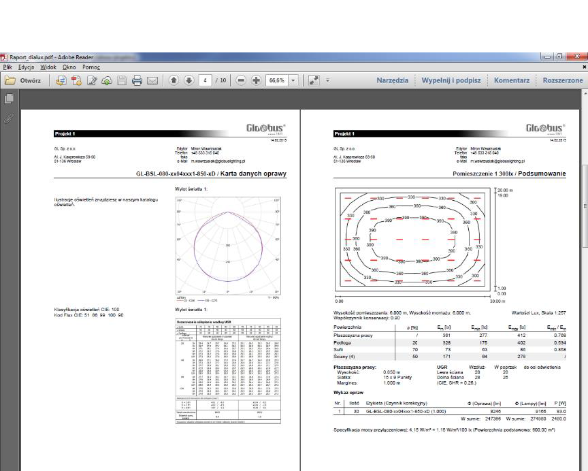Screen dimensions: 588x471
Task: Click the 'Sufit' table row label
Action: [x=338, y=349]
